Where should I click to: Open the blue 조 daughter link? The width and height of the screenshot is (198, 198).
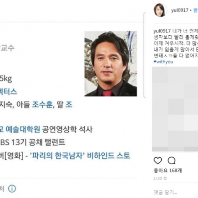69,105
